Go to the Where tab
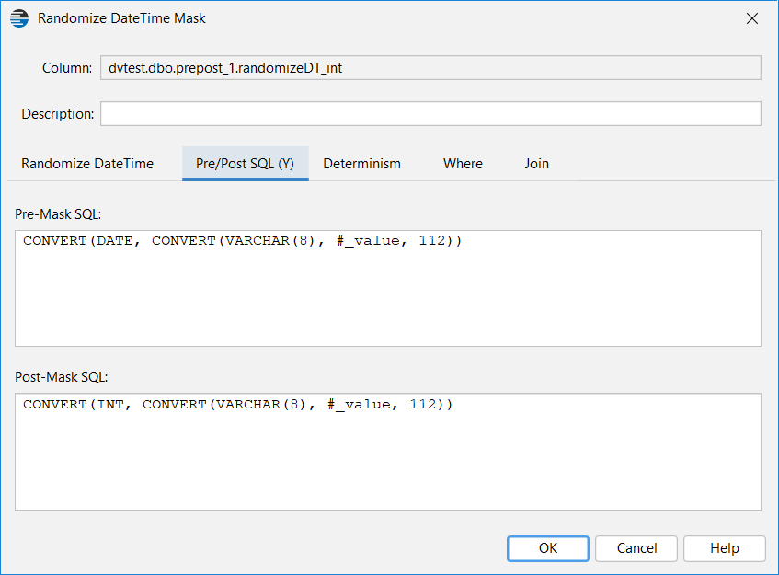Image resolution: width=779 pixels, height=575 pixels. point(463,164)
